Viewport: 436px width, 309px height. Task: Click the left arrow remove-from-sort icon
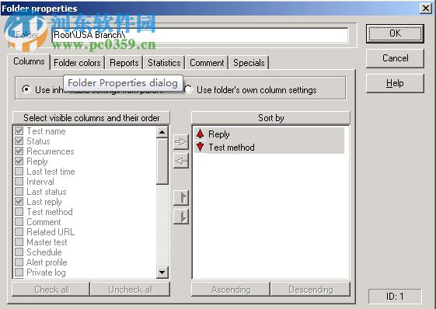(181, 161)
